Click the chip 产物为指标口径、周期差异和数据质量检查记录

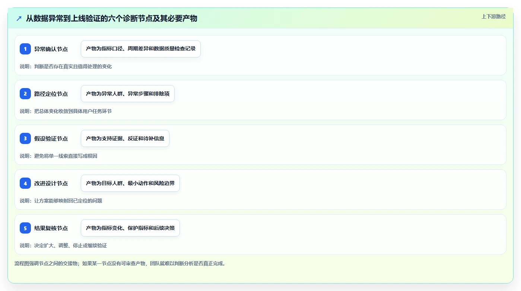coord(141,49)
